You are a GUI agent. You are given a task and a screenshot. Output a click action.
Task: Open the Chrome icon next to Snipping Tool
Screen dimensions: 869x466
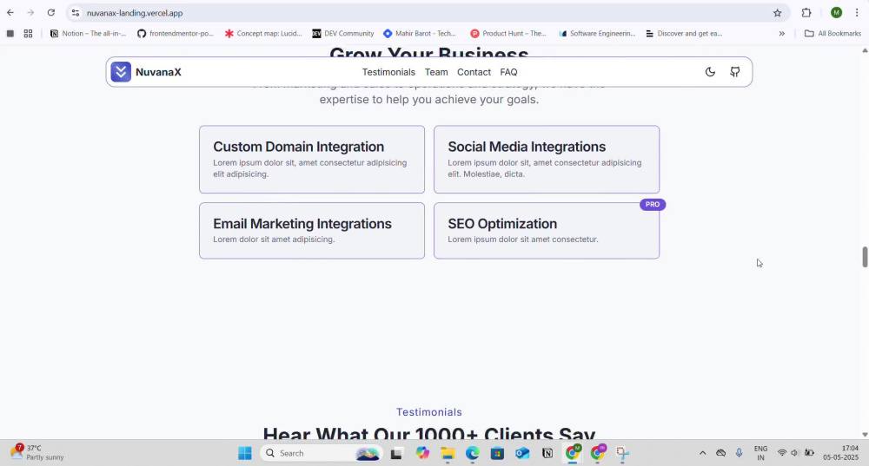click(598, 453)
